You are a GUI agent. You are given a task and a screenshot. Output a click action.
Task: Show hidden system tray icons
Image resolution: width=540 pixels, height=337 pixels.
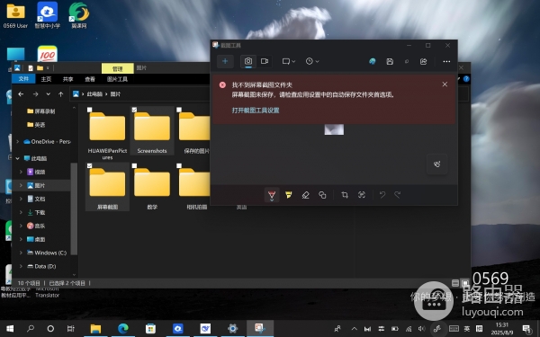point(355,329)
